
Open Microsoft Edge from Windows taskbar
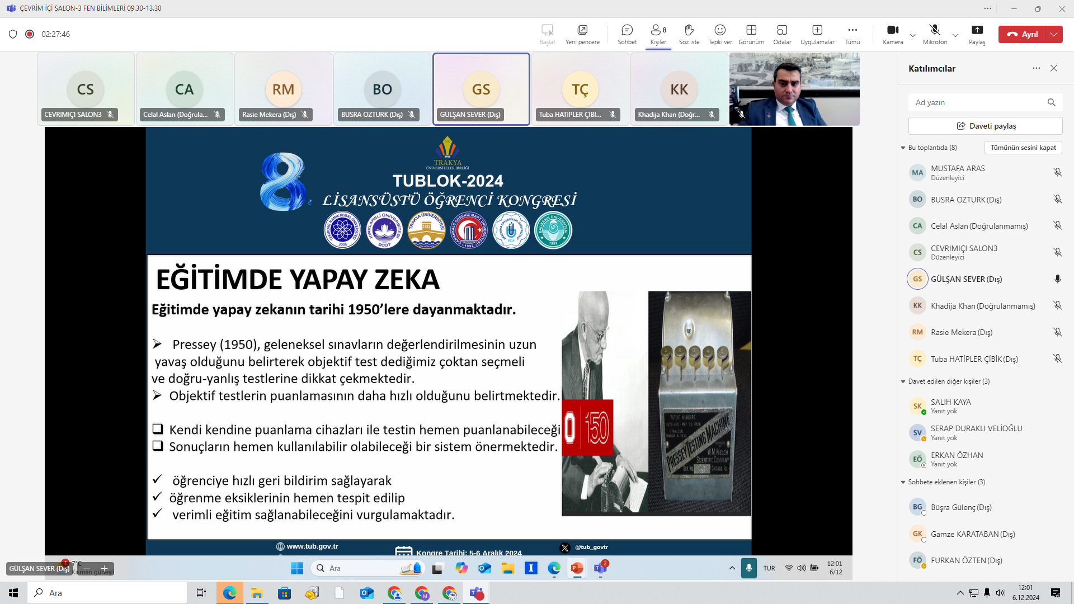(229, 593)
